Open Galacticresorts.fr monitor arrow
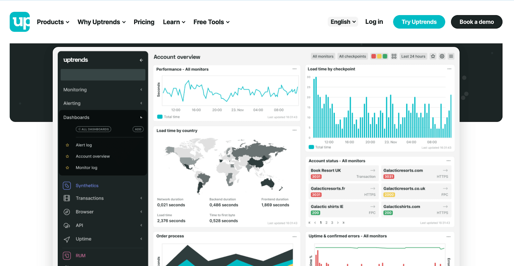514x266 pixels. pyautogui.click(x=373, y=188)
